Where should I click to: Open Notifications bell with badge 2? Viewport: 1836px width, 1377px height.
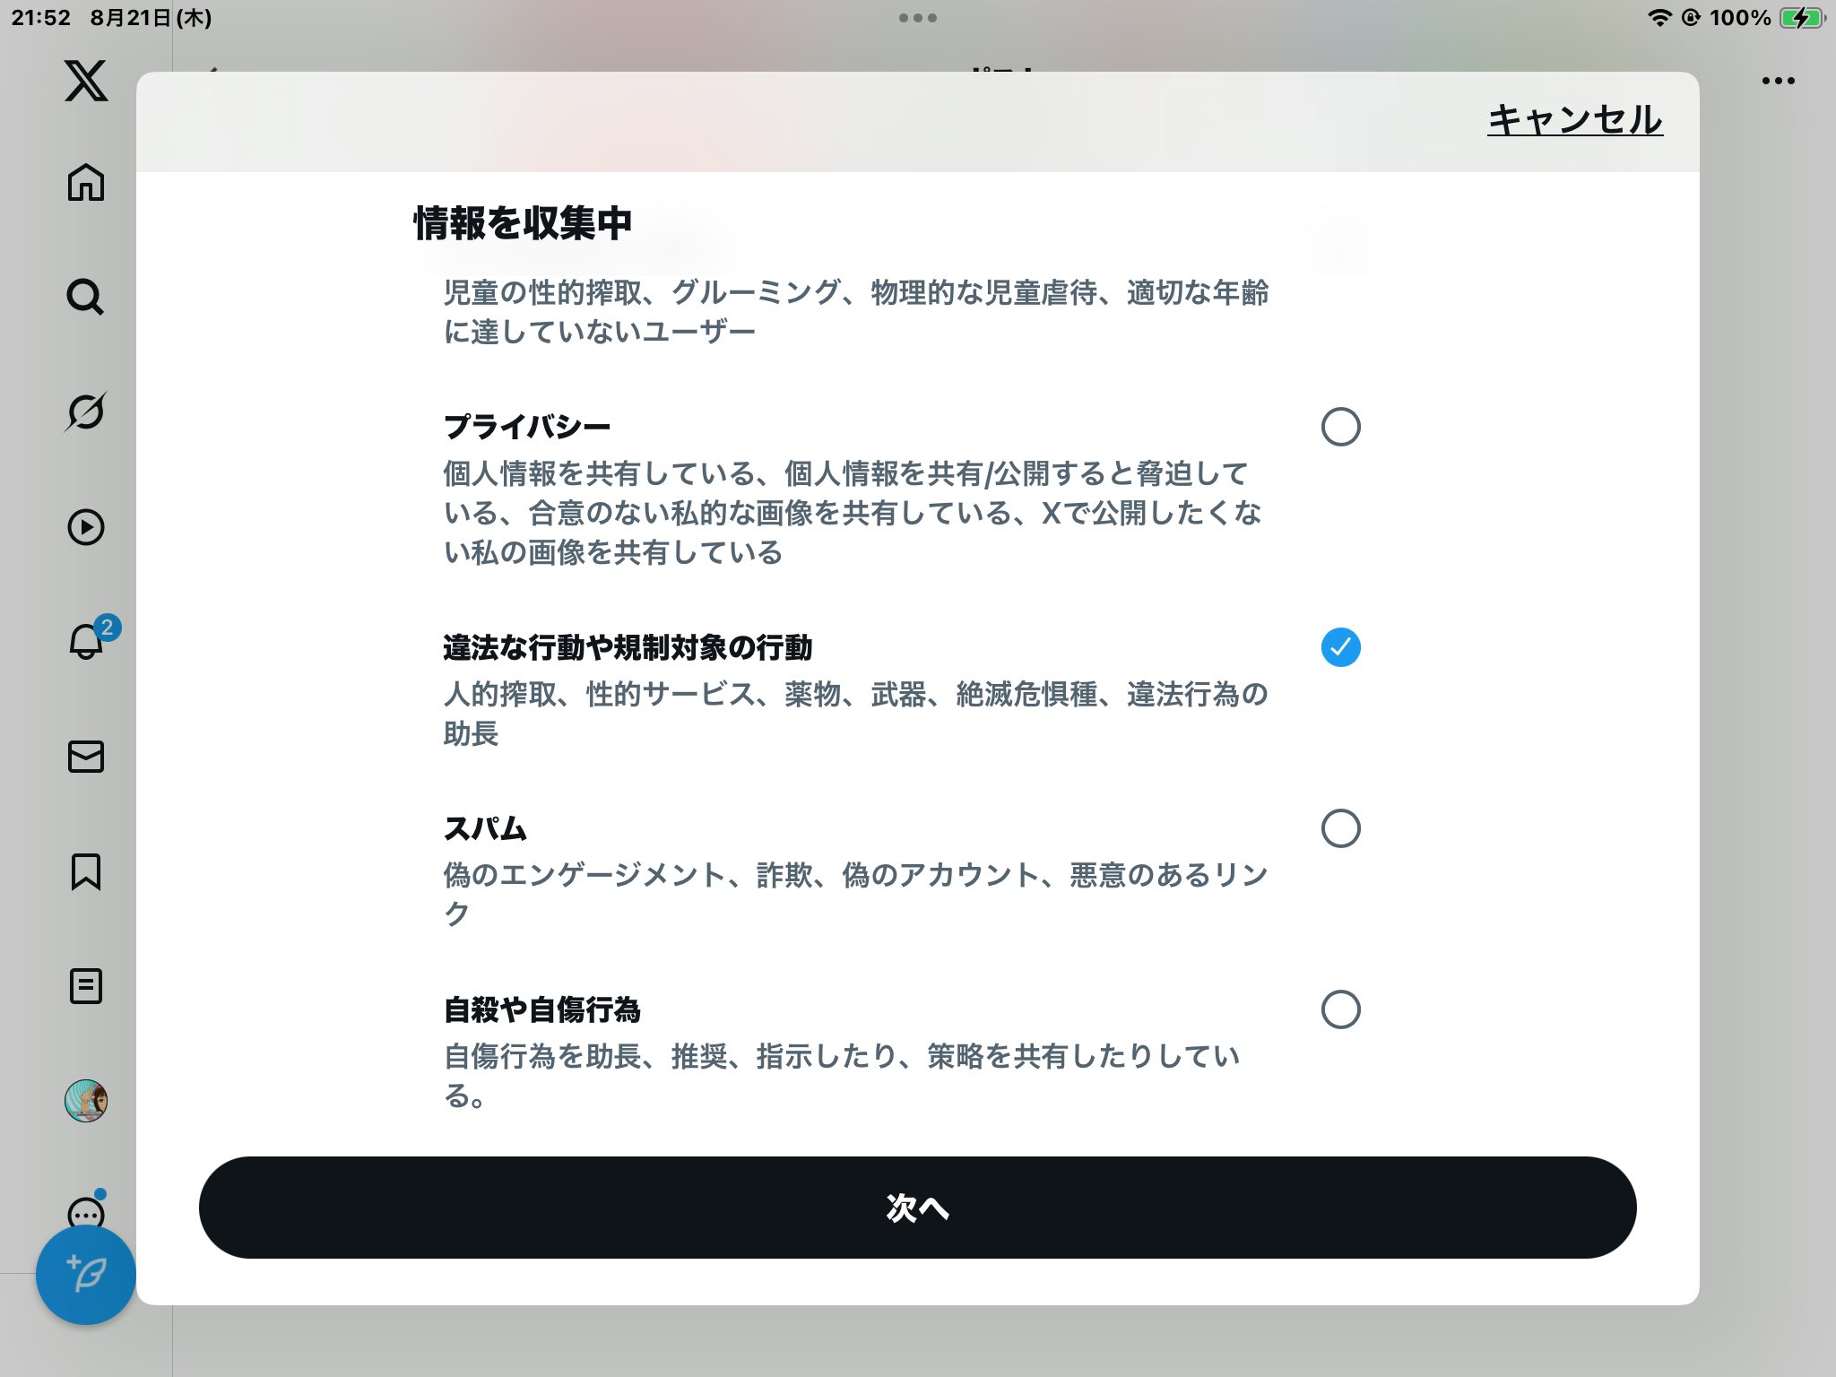(87, 642)
